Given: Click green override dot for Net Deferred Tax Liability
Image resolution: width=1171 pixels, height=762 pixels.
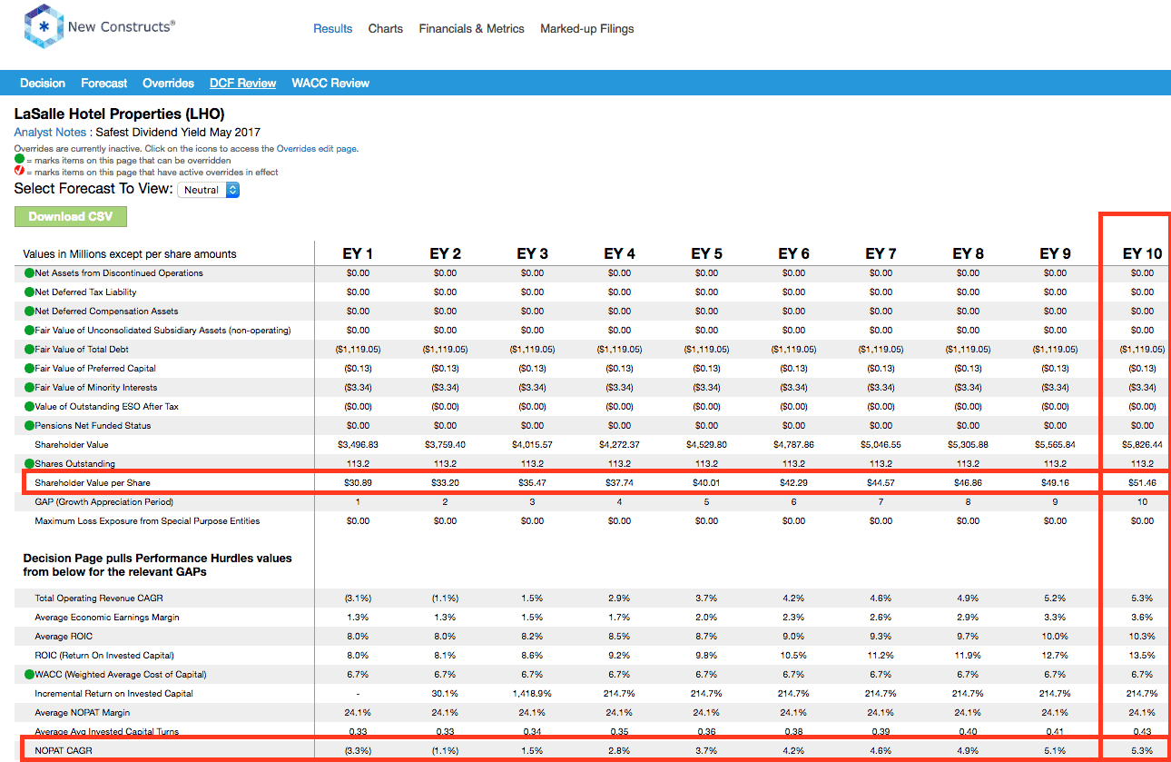Looking at the screenshot, I should 29,292.
